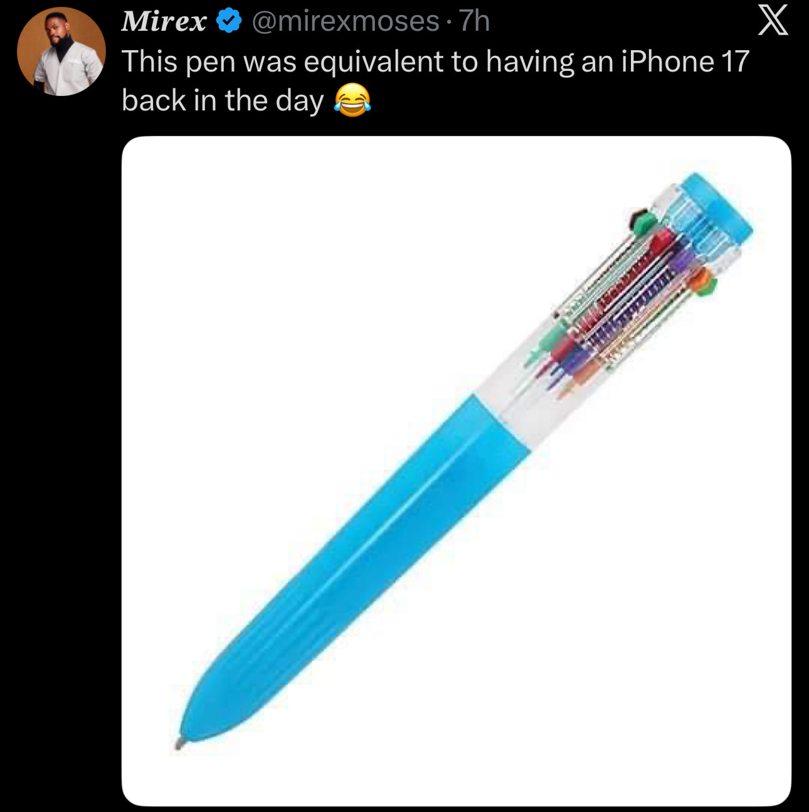Click the metal tip of the pen

point(179,744)
